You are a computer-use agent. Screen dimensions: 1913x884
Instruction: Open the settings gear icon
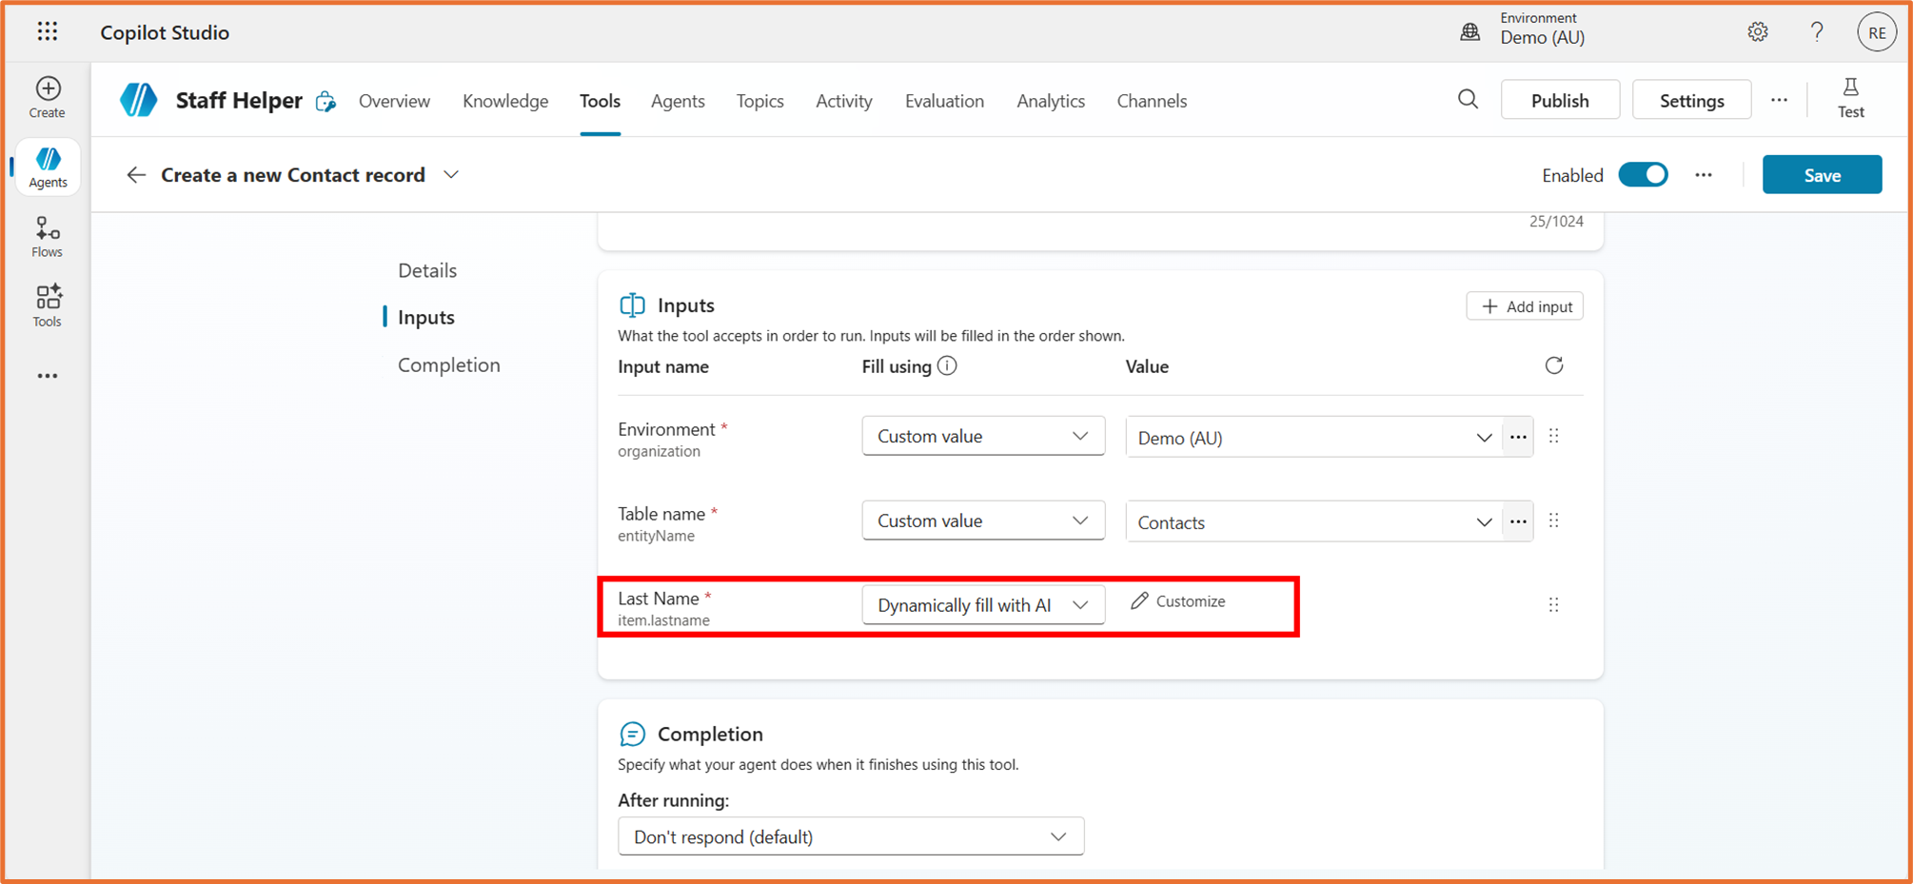[1757, 32]
